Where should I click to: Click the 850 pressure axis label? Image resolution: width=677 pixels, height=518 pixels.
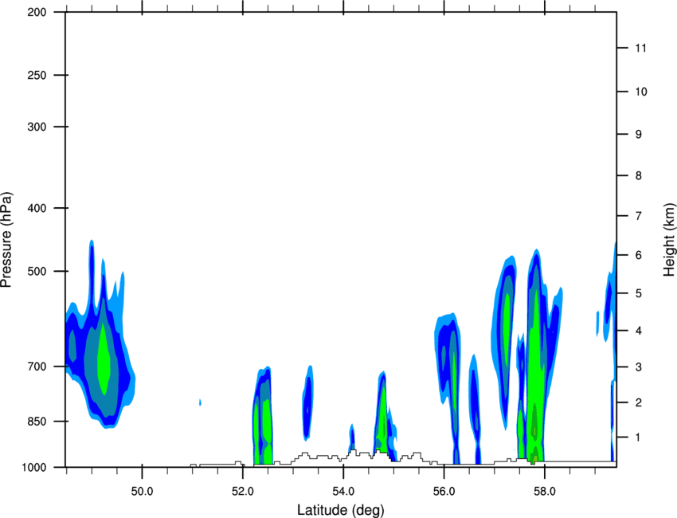coord(37,421)
